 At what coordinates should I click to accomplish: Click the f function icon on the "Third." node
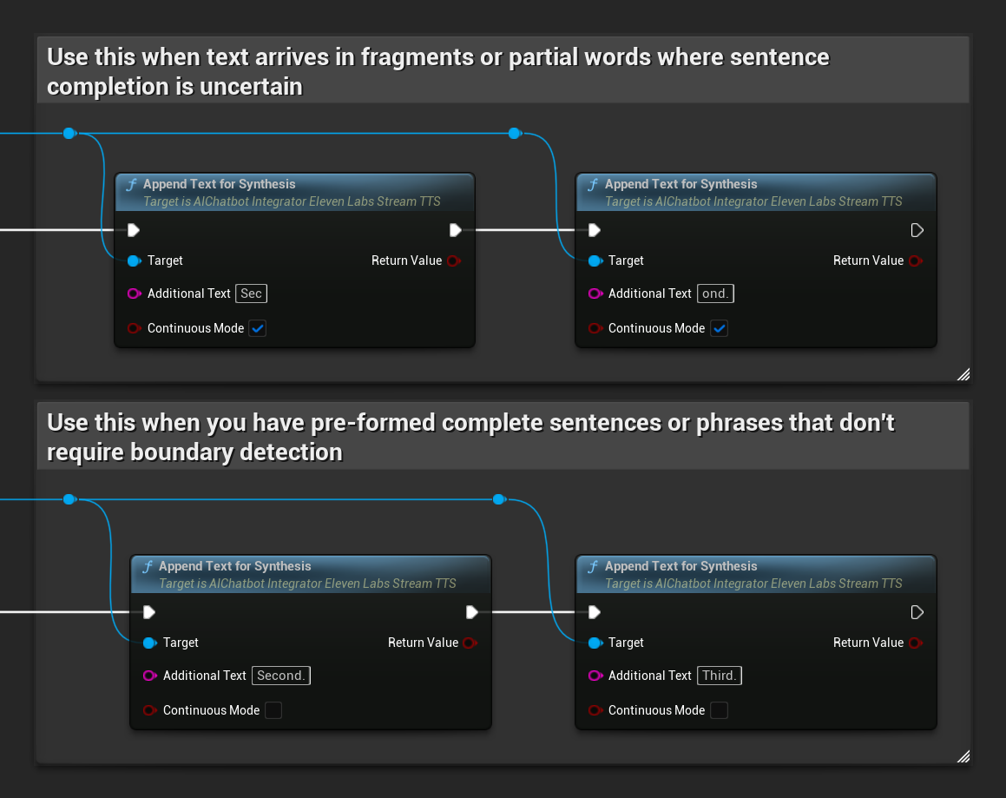coord(594,566)
